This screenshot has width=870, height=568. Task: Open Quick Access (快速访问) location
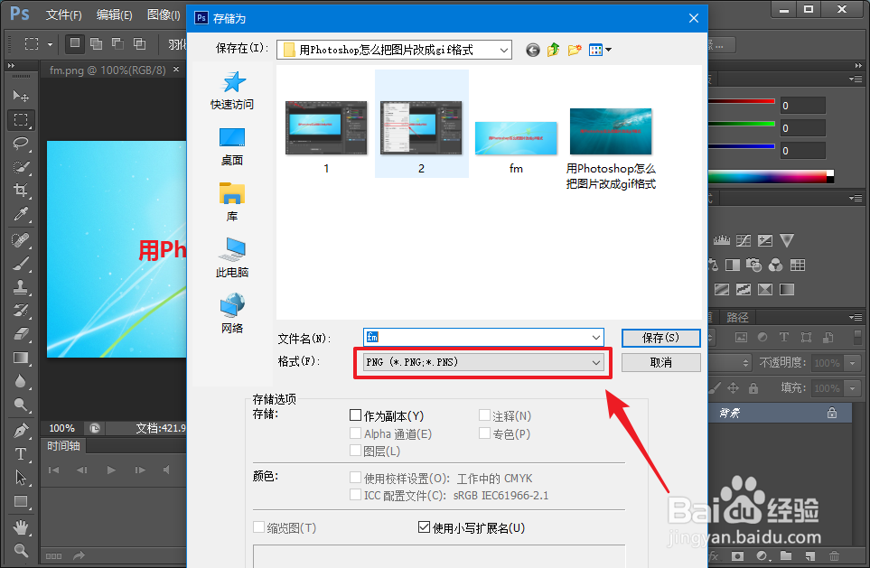232,90
